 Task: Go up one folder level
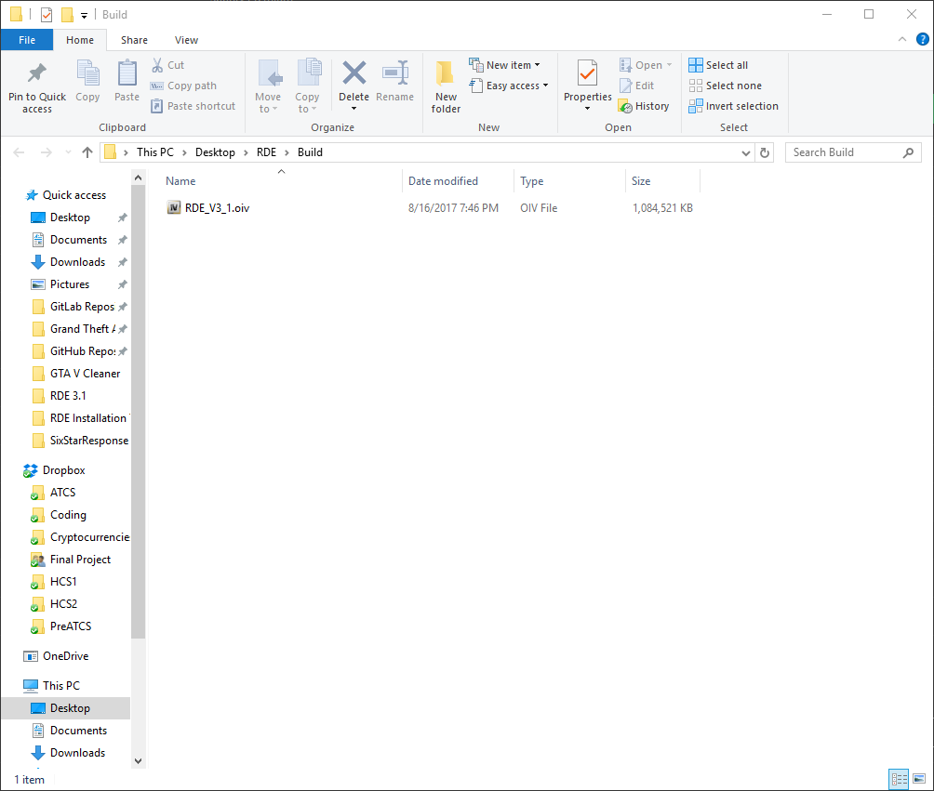(87, 152)
